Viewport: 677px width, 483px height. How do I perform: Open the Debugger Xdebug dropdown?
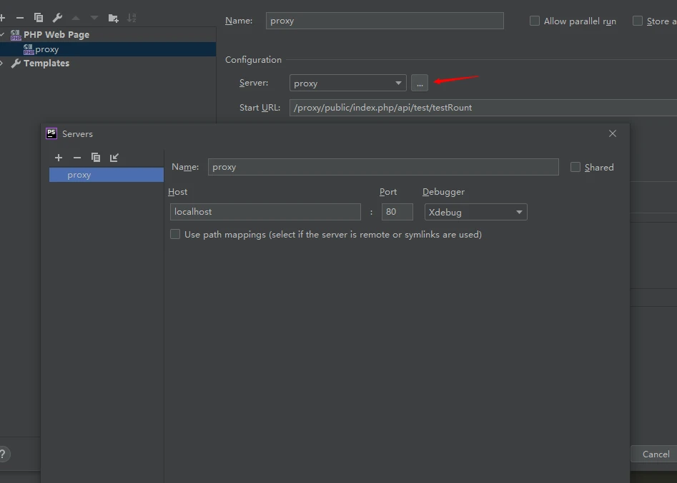[x=475, y=212]
